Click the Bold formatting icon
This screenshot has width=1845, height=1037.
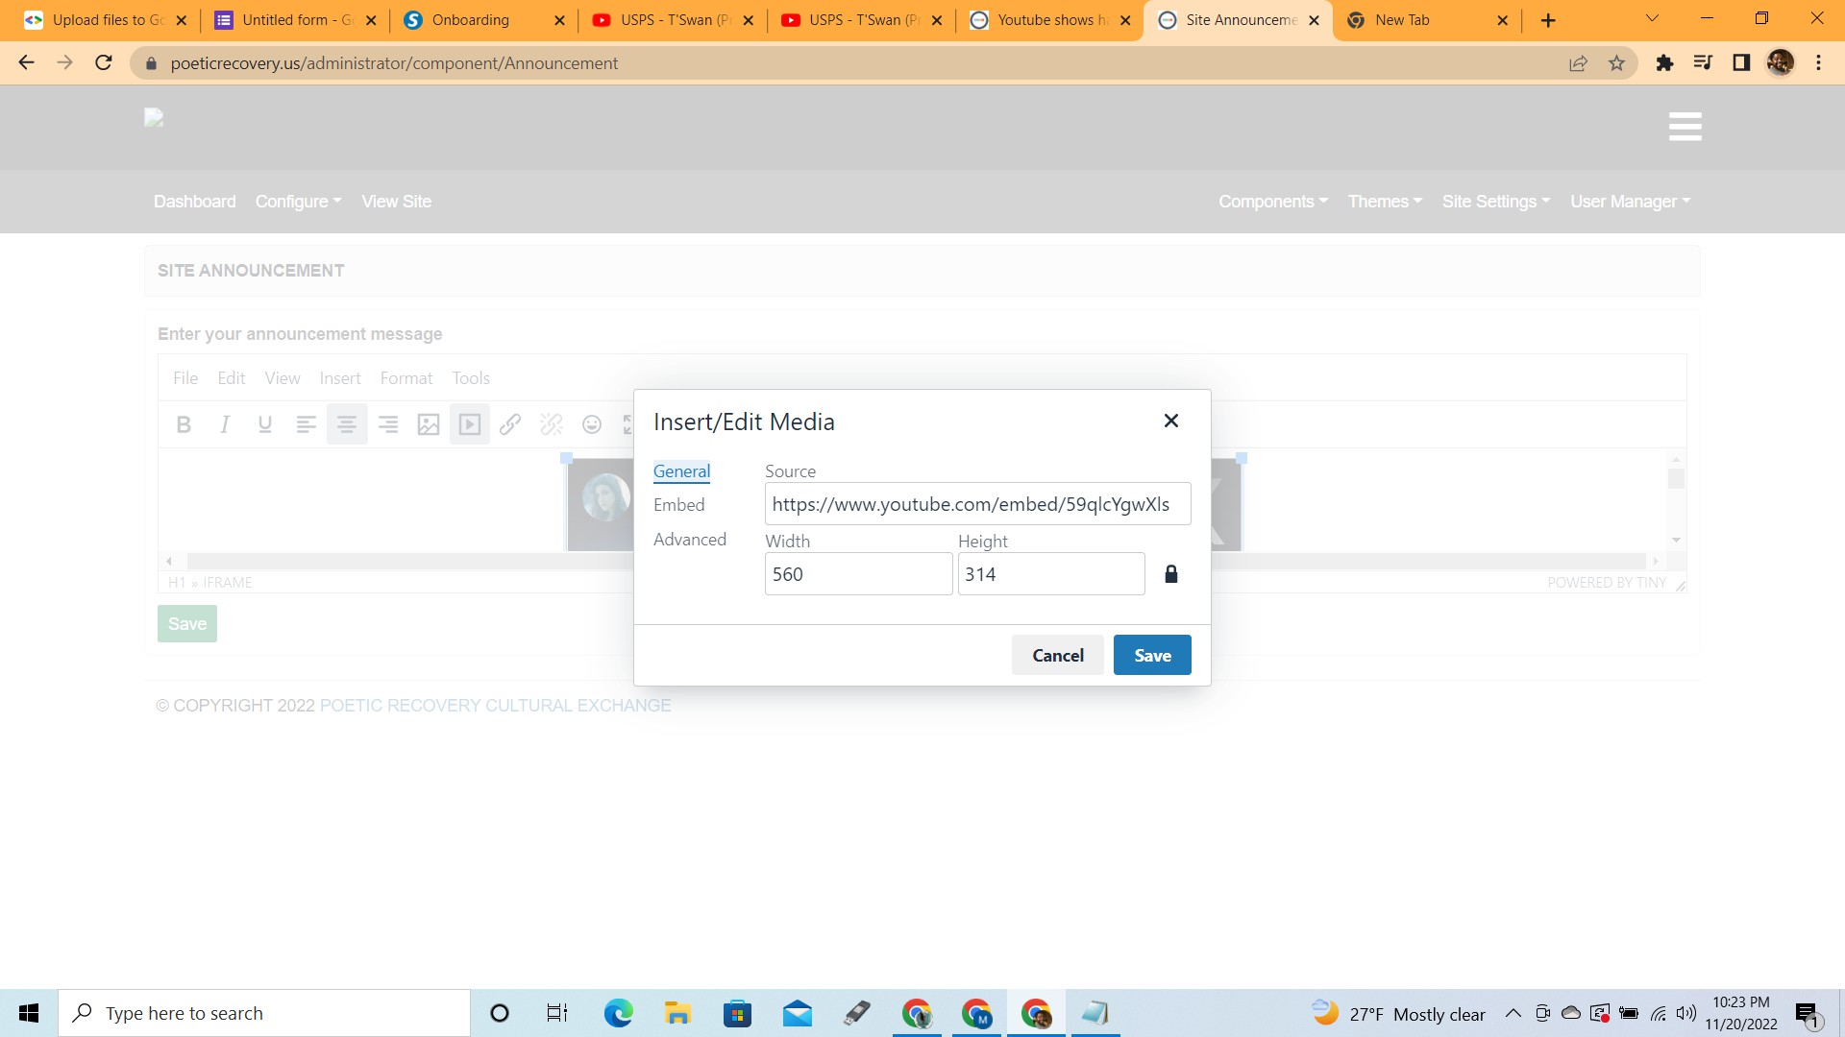(x=184, y=424)
